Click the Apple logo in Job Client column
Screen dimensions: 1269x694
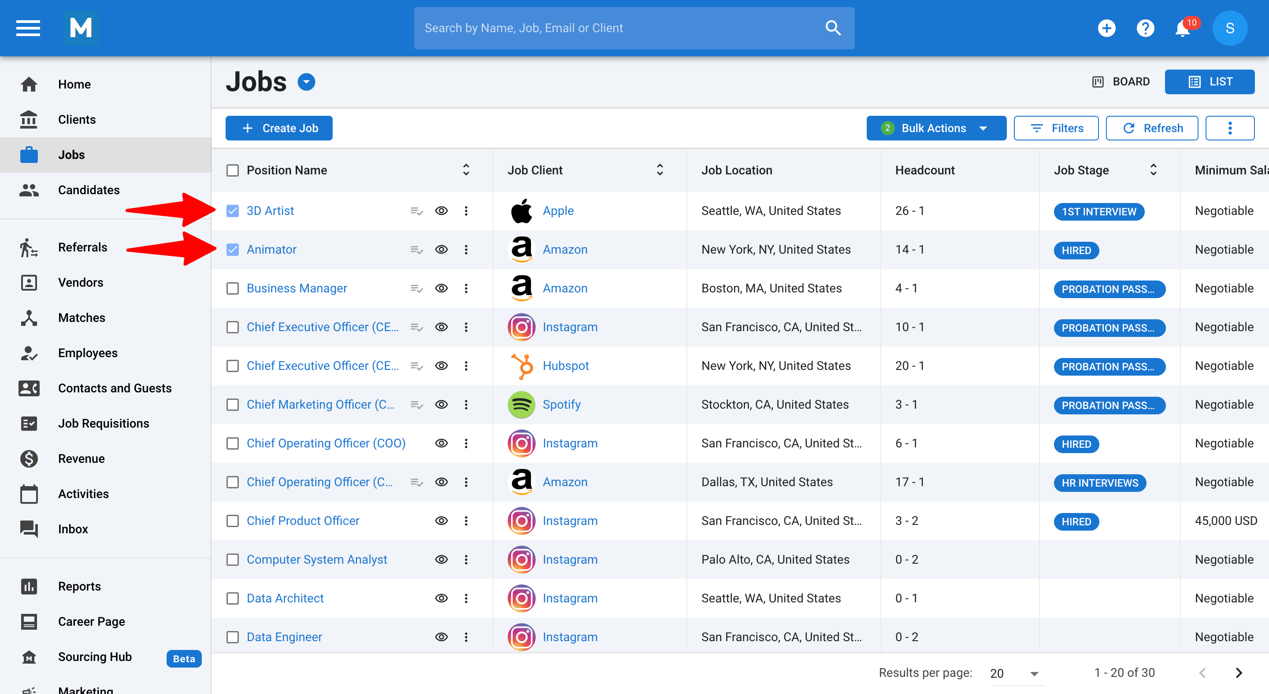point(521,210)
